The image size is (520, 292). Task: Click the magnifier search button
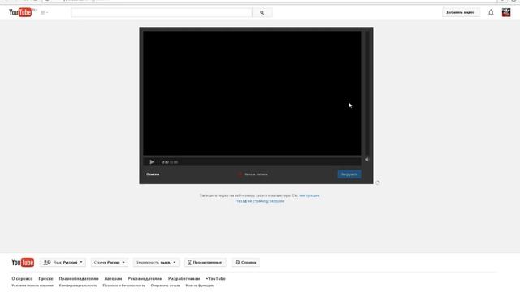(x=262, y=13)
